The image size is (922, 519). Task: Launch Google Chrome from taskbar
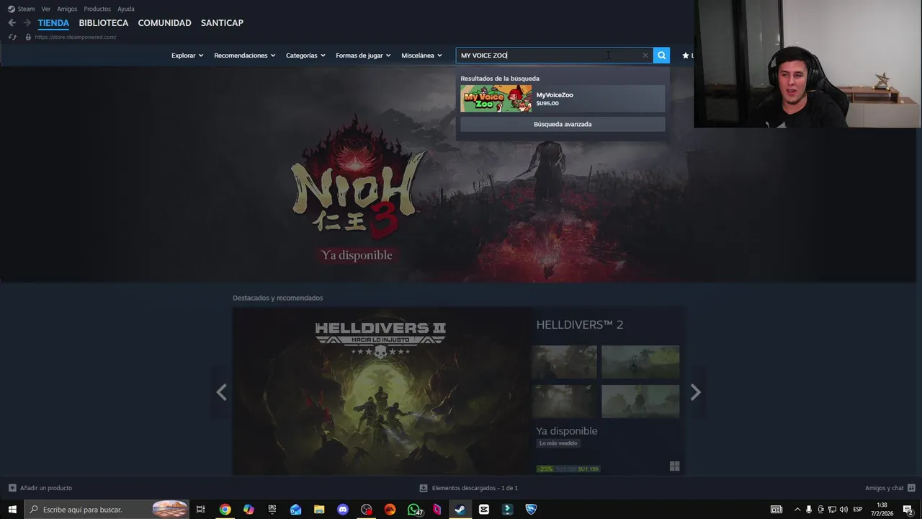pos(225,510)
